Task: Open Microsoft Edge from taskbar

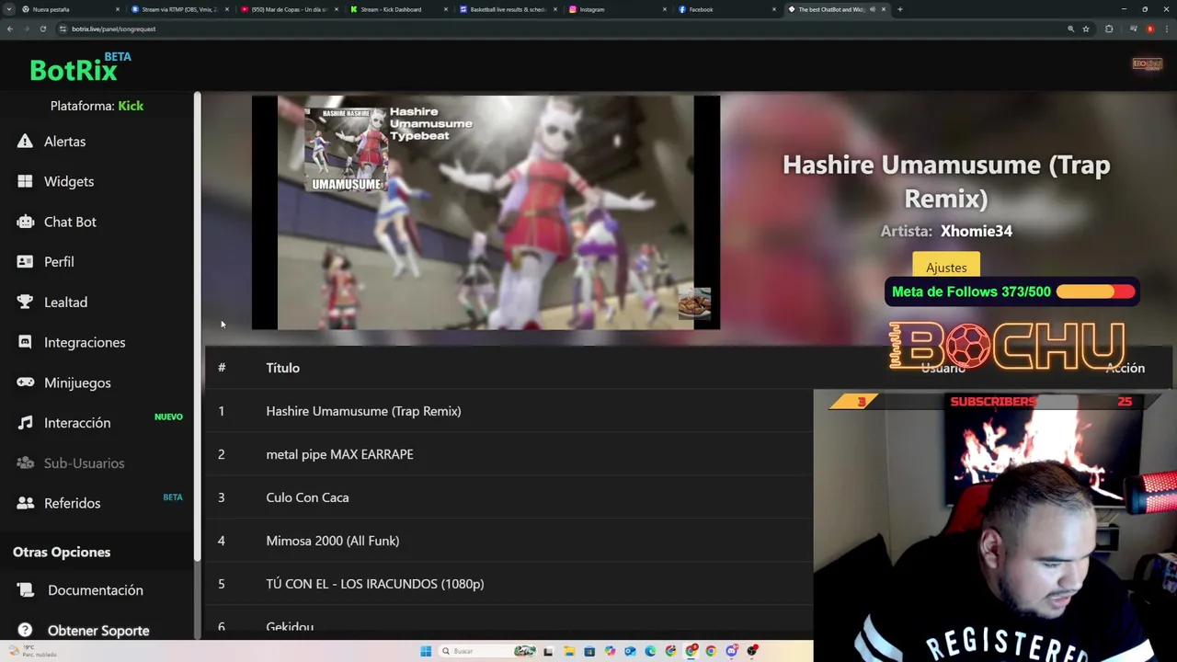Action: point(650,651)
